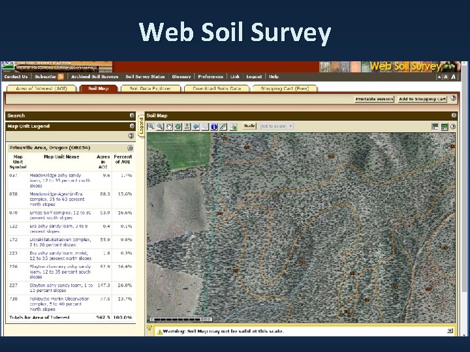Click the orange RSS feed icon

[61, 77]
